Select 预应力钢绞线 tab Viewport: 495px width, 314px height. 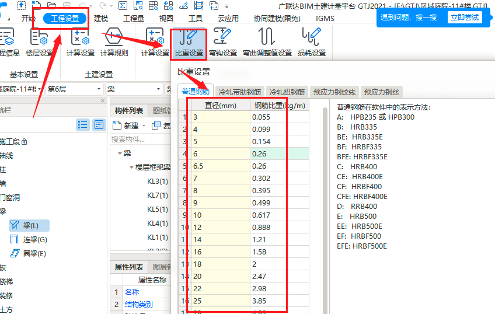pyautogui.click(x=334, y=92)
